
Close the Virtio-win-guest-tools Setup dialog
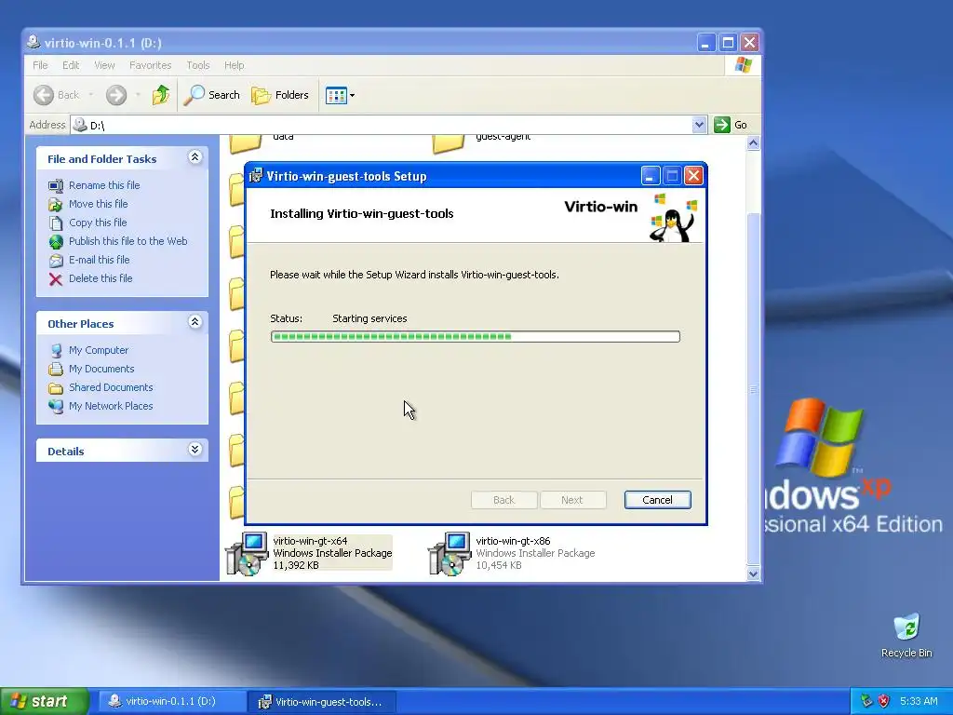(693, 176)
